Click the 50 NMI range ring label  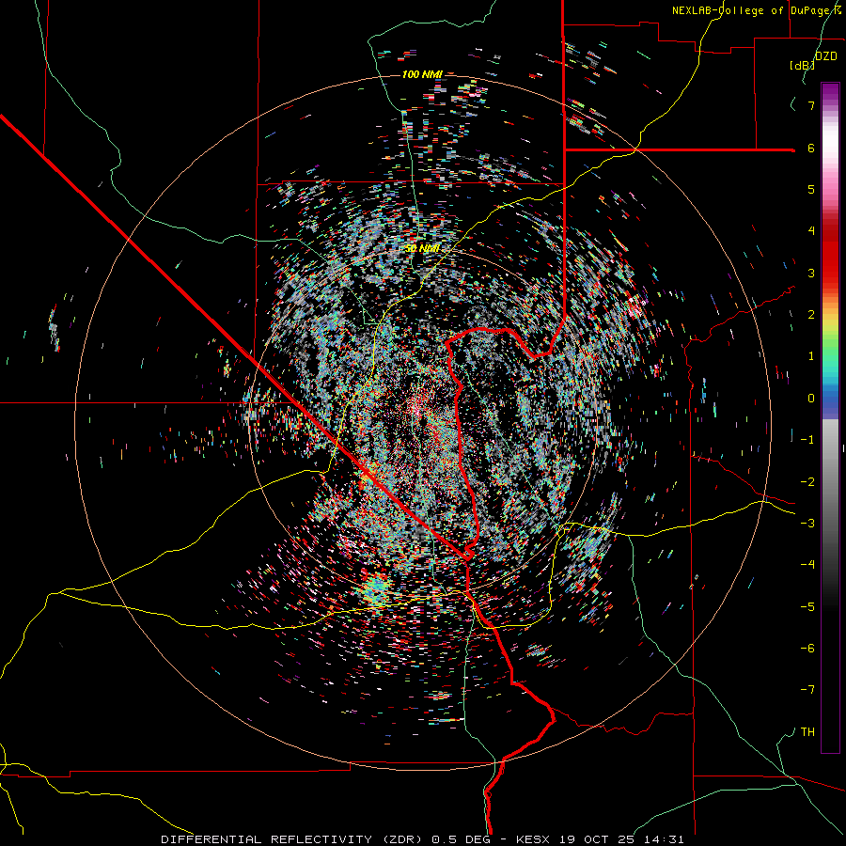pos(422,249)
